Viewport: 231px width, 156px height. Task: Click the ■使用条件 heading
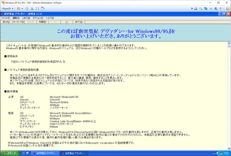[x=11, y=56]
